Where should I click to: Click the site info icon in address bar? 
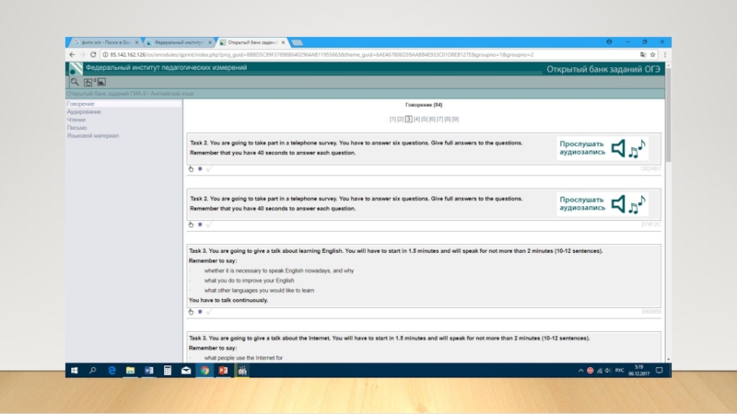105,54
